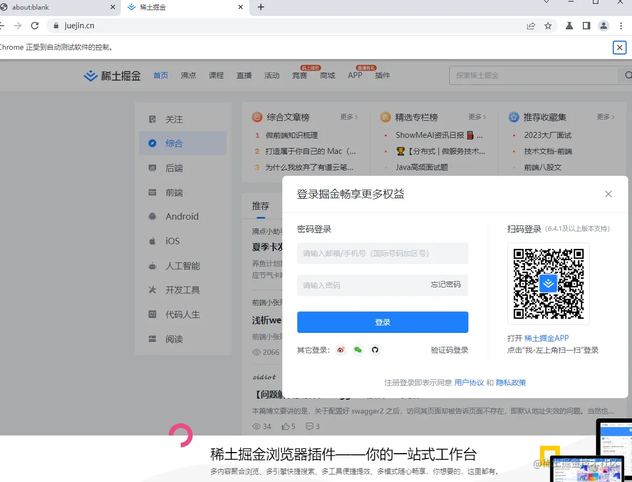Click the search magnifier icon in the header
The height and width of the screenshot is (482, 632).
click(628, 75)
